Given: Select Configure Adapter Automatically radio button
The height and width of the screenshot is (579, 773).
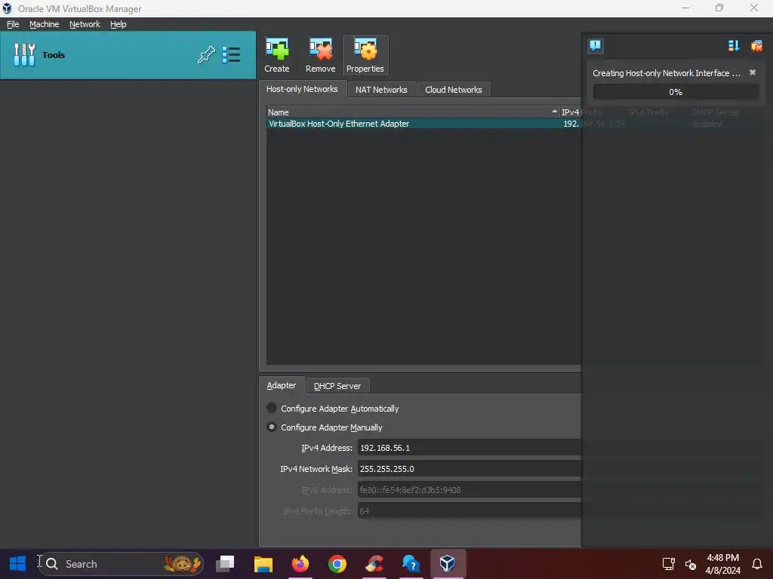Looking at the screenshot, I should pyautogui.click(x=272, y=408).
